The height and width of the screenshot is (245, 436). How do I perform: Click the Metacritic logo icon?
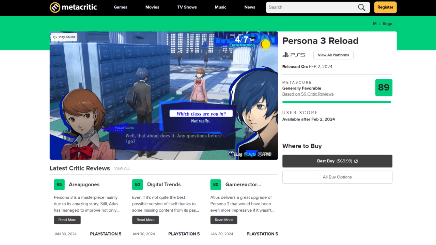tap(55, 7)
